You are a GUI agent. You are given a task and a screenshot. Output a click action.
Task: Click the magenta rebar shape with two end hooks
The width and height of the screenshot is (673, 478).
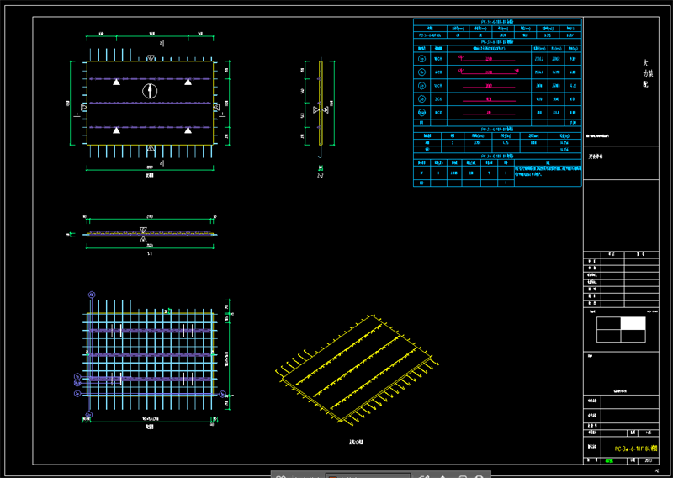[x=489, y=72]
